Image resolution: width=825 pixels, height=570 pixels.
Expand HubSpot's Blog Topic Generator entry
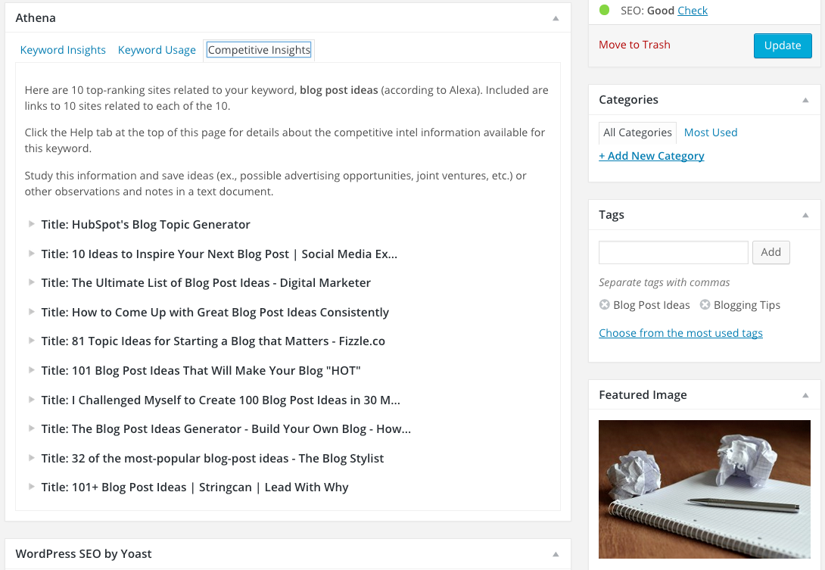[32, 224]
